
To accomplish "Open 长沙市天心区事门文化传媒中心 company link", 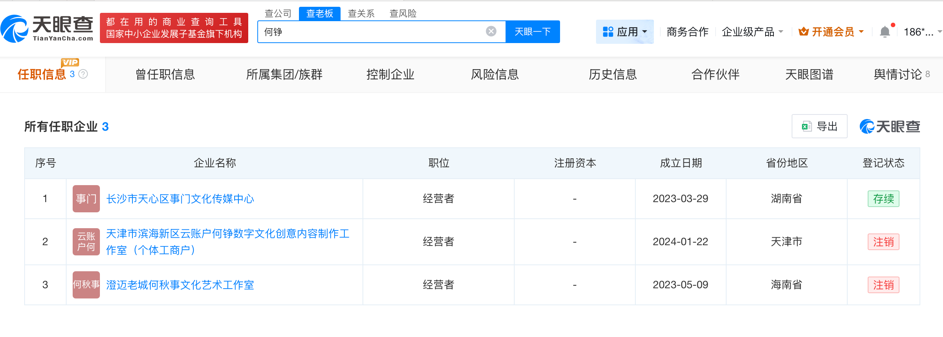I will (180, 199).
